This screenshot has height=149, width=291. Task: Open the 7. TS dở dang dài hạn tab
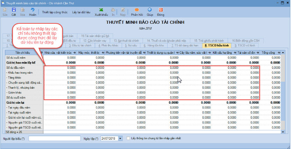pos(185,45)
